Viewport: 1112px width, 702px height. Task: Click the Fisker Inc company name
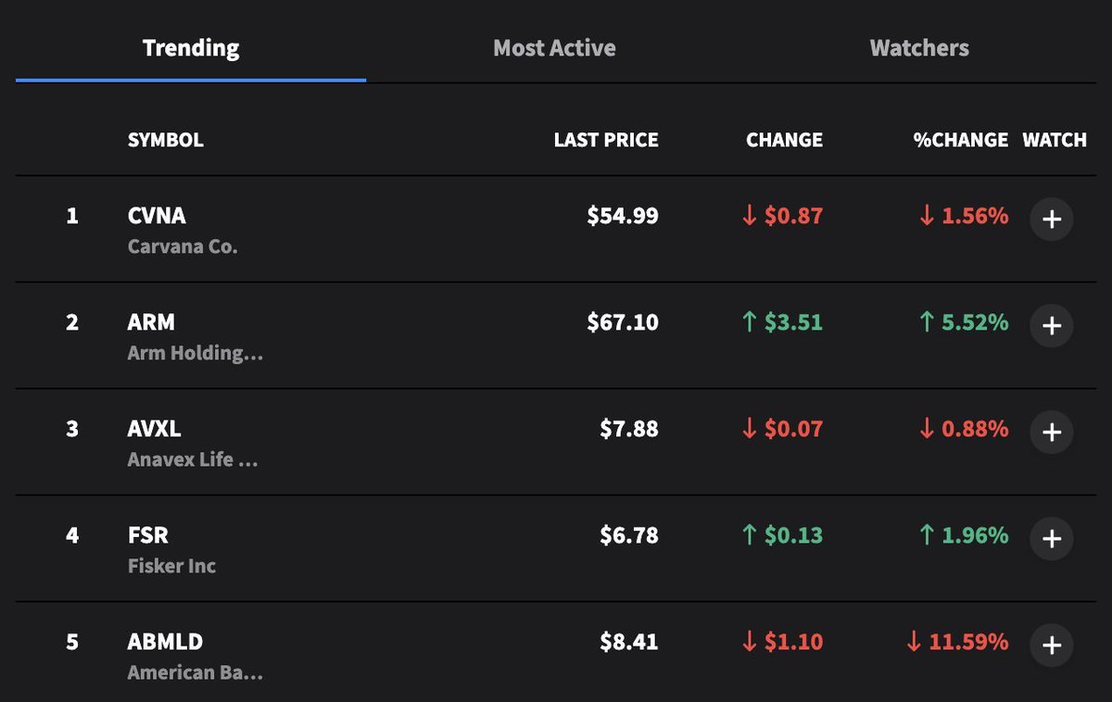pyautogui.click(x=171, y=566)
